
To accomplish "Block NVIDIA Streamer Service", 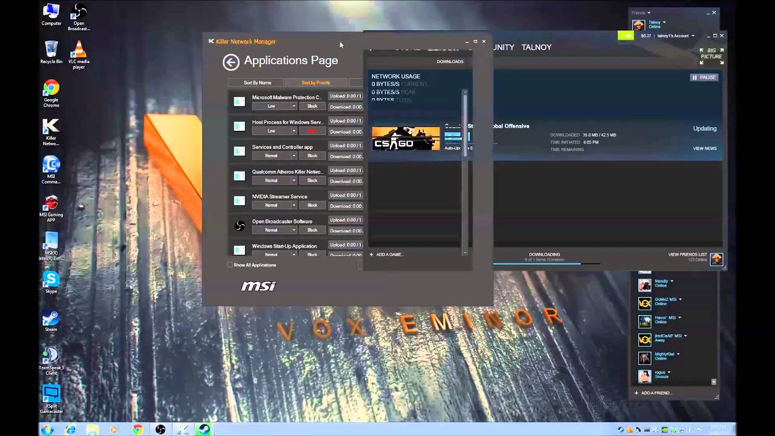I will pyautogui.click(x=312, y=205).
